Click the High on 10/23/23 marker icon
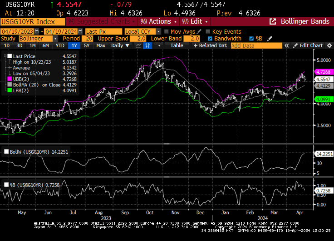The image size is (334, 241). [10, 62]
